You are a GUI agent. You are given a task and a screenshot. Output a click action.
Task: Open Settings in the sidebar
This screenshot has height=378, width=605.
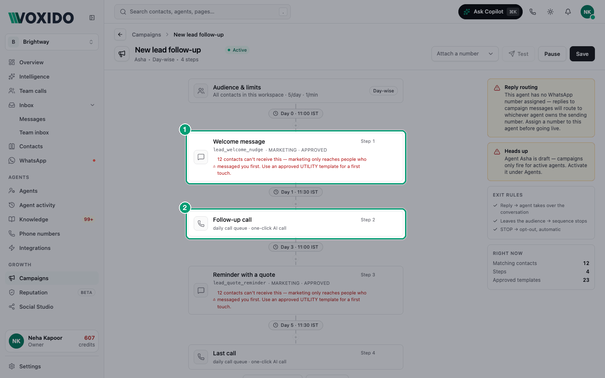52,366
